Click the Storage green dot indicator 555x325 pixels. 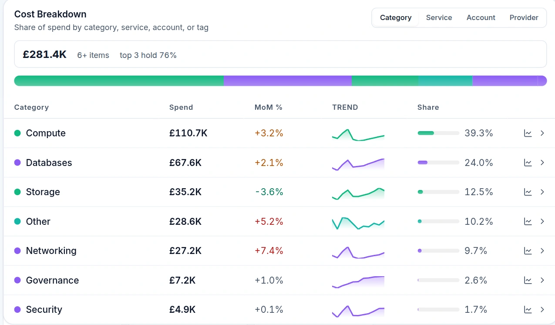17,192
